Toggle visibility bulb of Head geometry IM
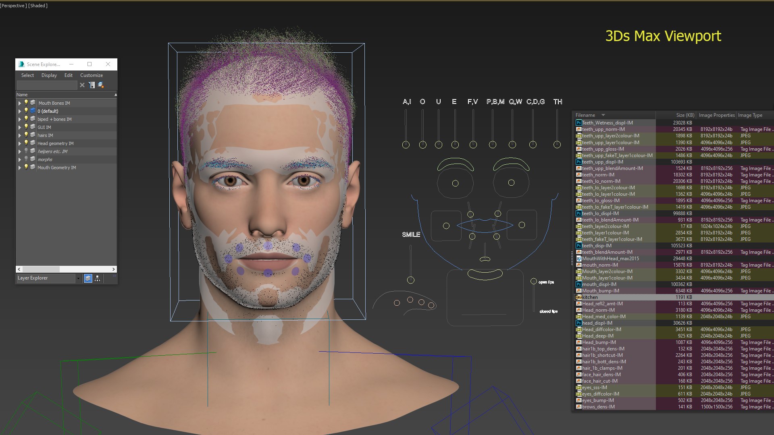The width and height of the screenshot is (774, 435). tap(26, 143)
